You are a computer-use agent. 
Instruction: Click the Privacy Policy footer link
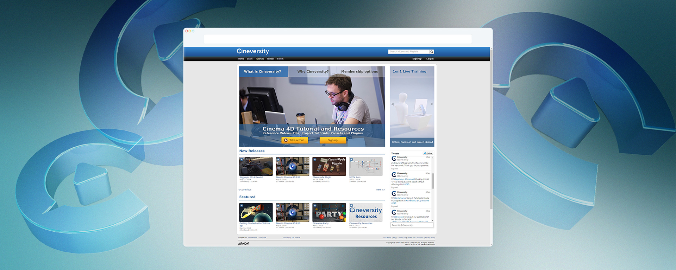point(430,238)
